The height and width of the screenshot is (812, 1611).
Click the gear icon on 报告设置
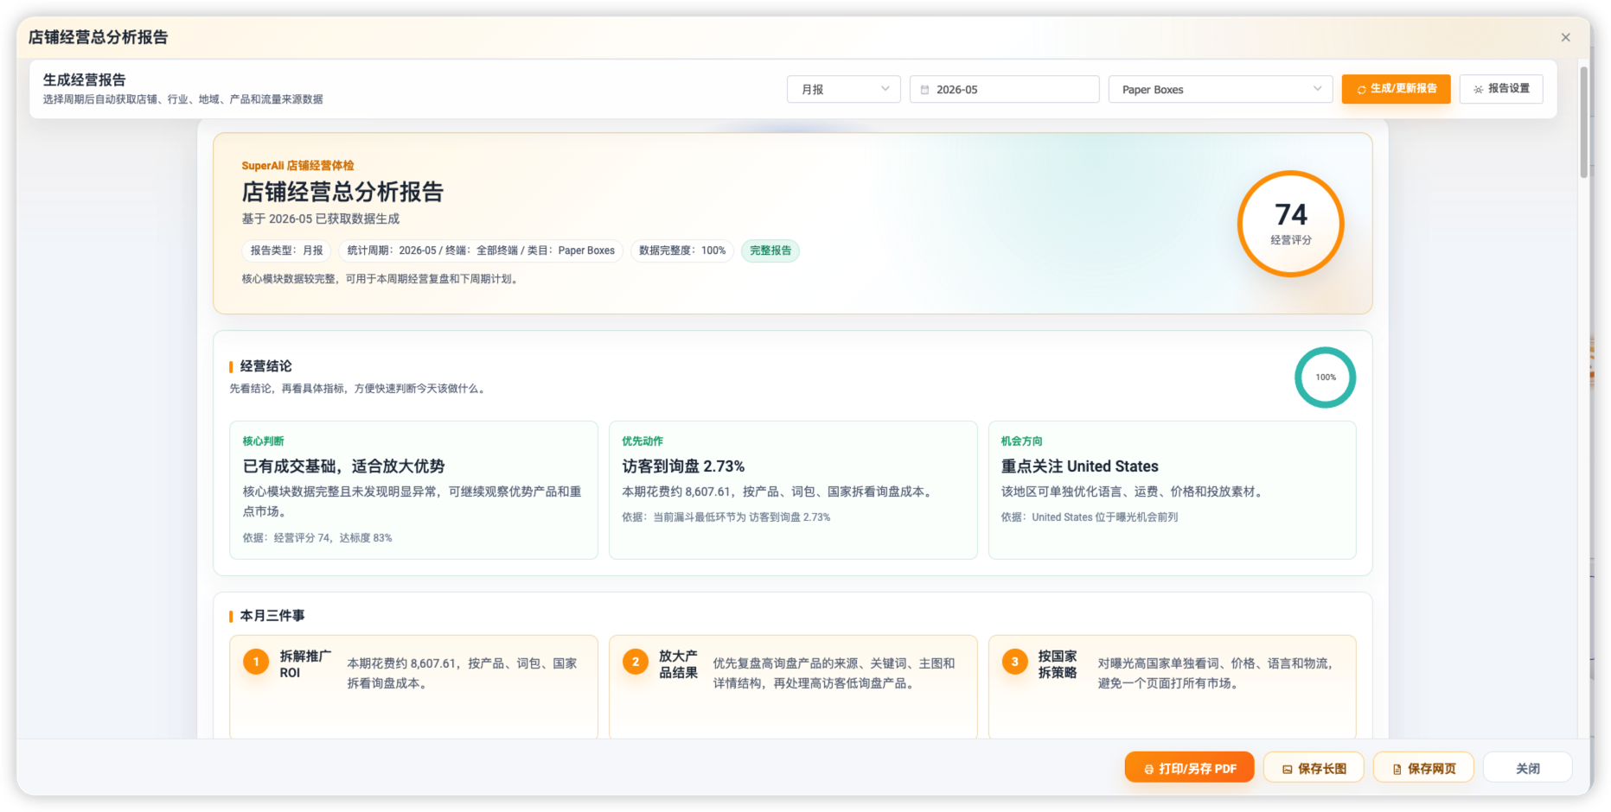tap(1478, 90)
